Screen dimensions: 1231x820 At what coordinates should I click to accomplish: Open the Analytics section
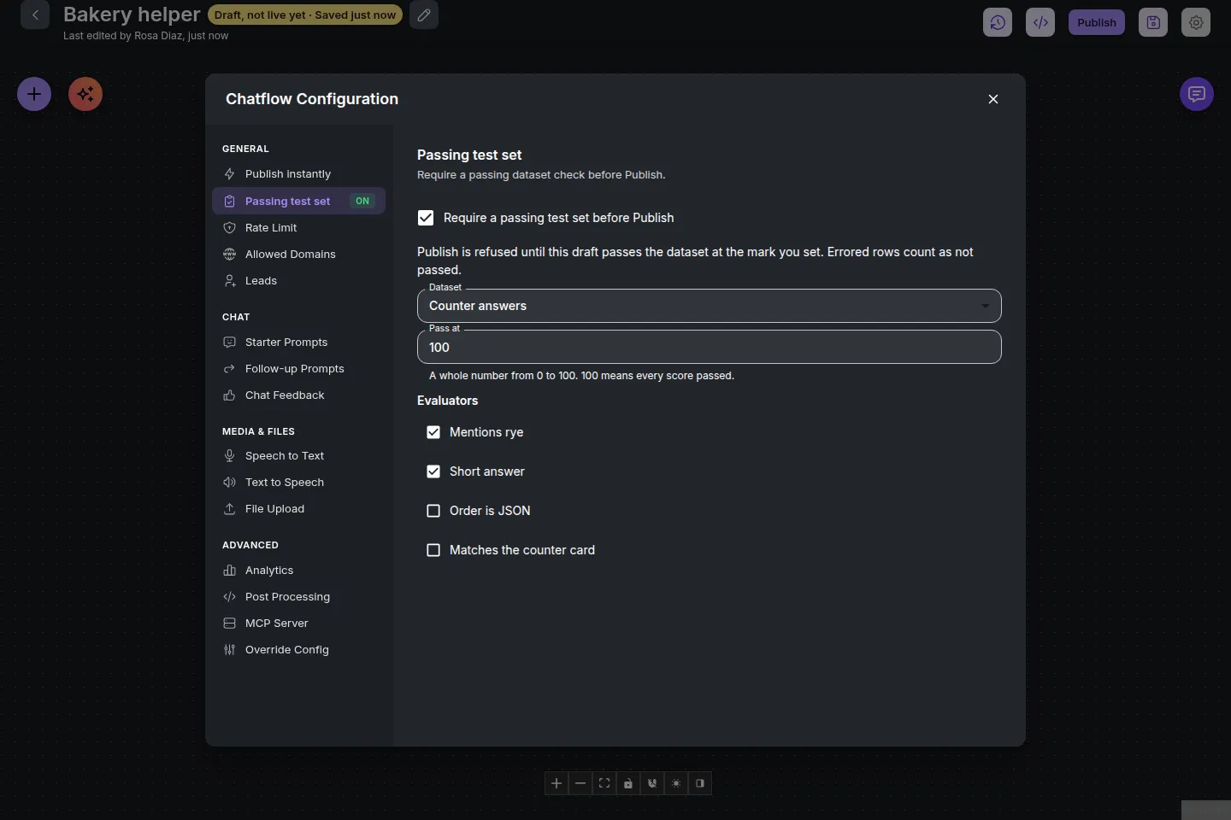(298, 571)
